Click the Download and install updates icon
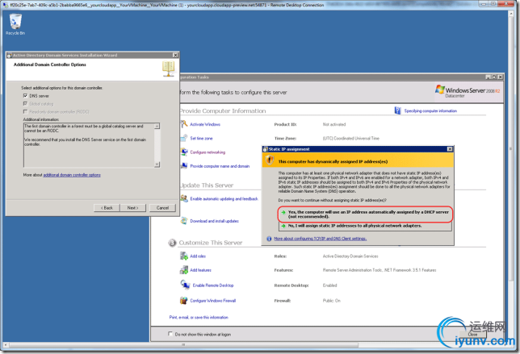520x354 pixels. tap(184, 221)
